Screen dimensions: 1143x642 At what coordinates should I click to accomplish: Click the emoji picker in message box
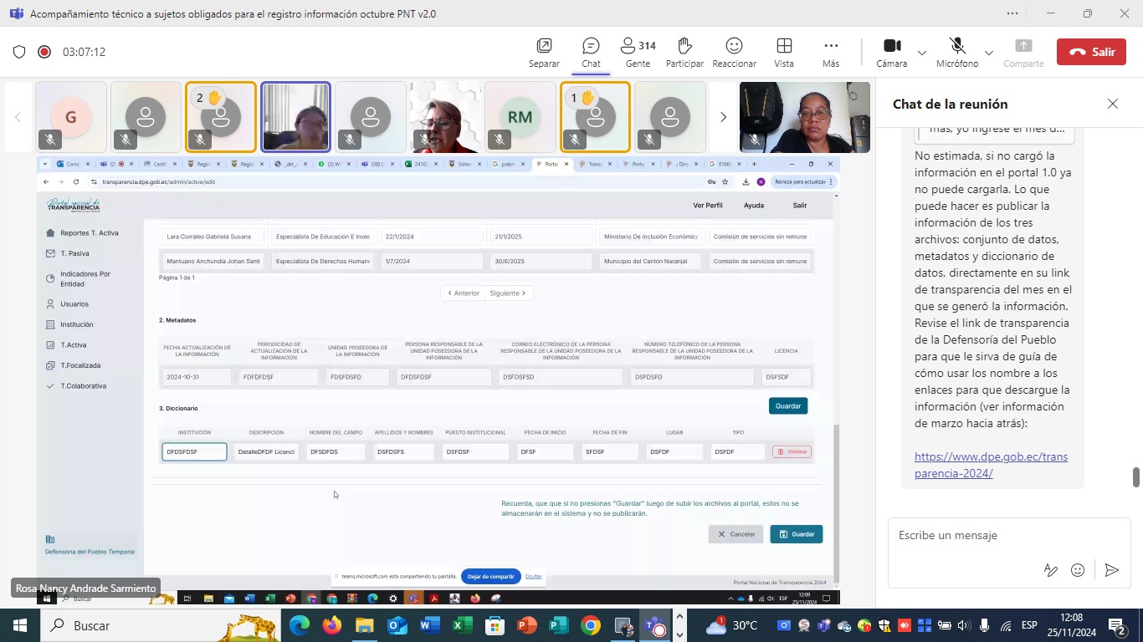point(1078,570)
